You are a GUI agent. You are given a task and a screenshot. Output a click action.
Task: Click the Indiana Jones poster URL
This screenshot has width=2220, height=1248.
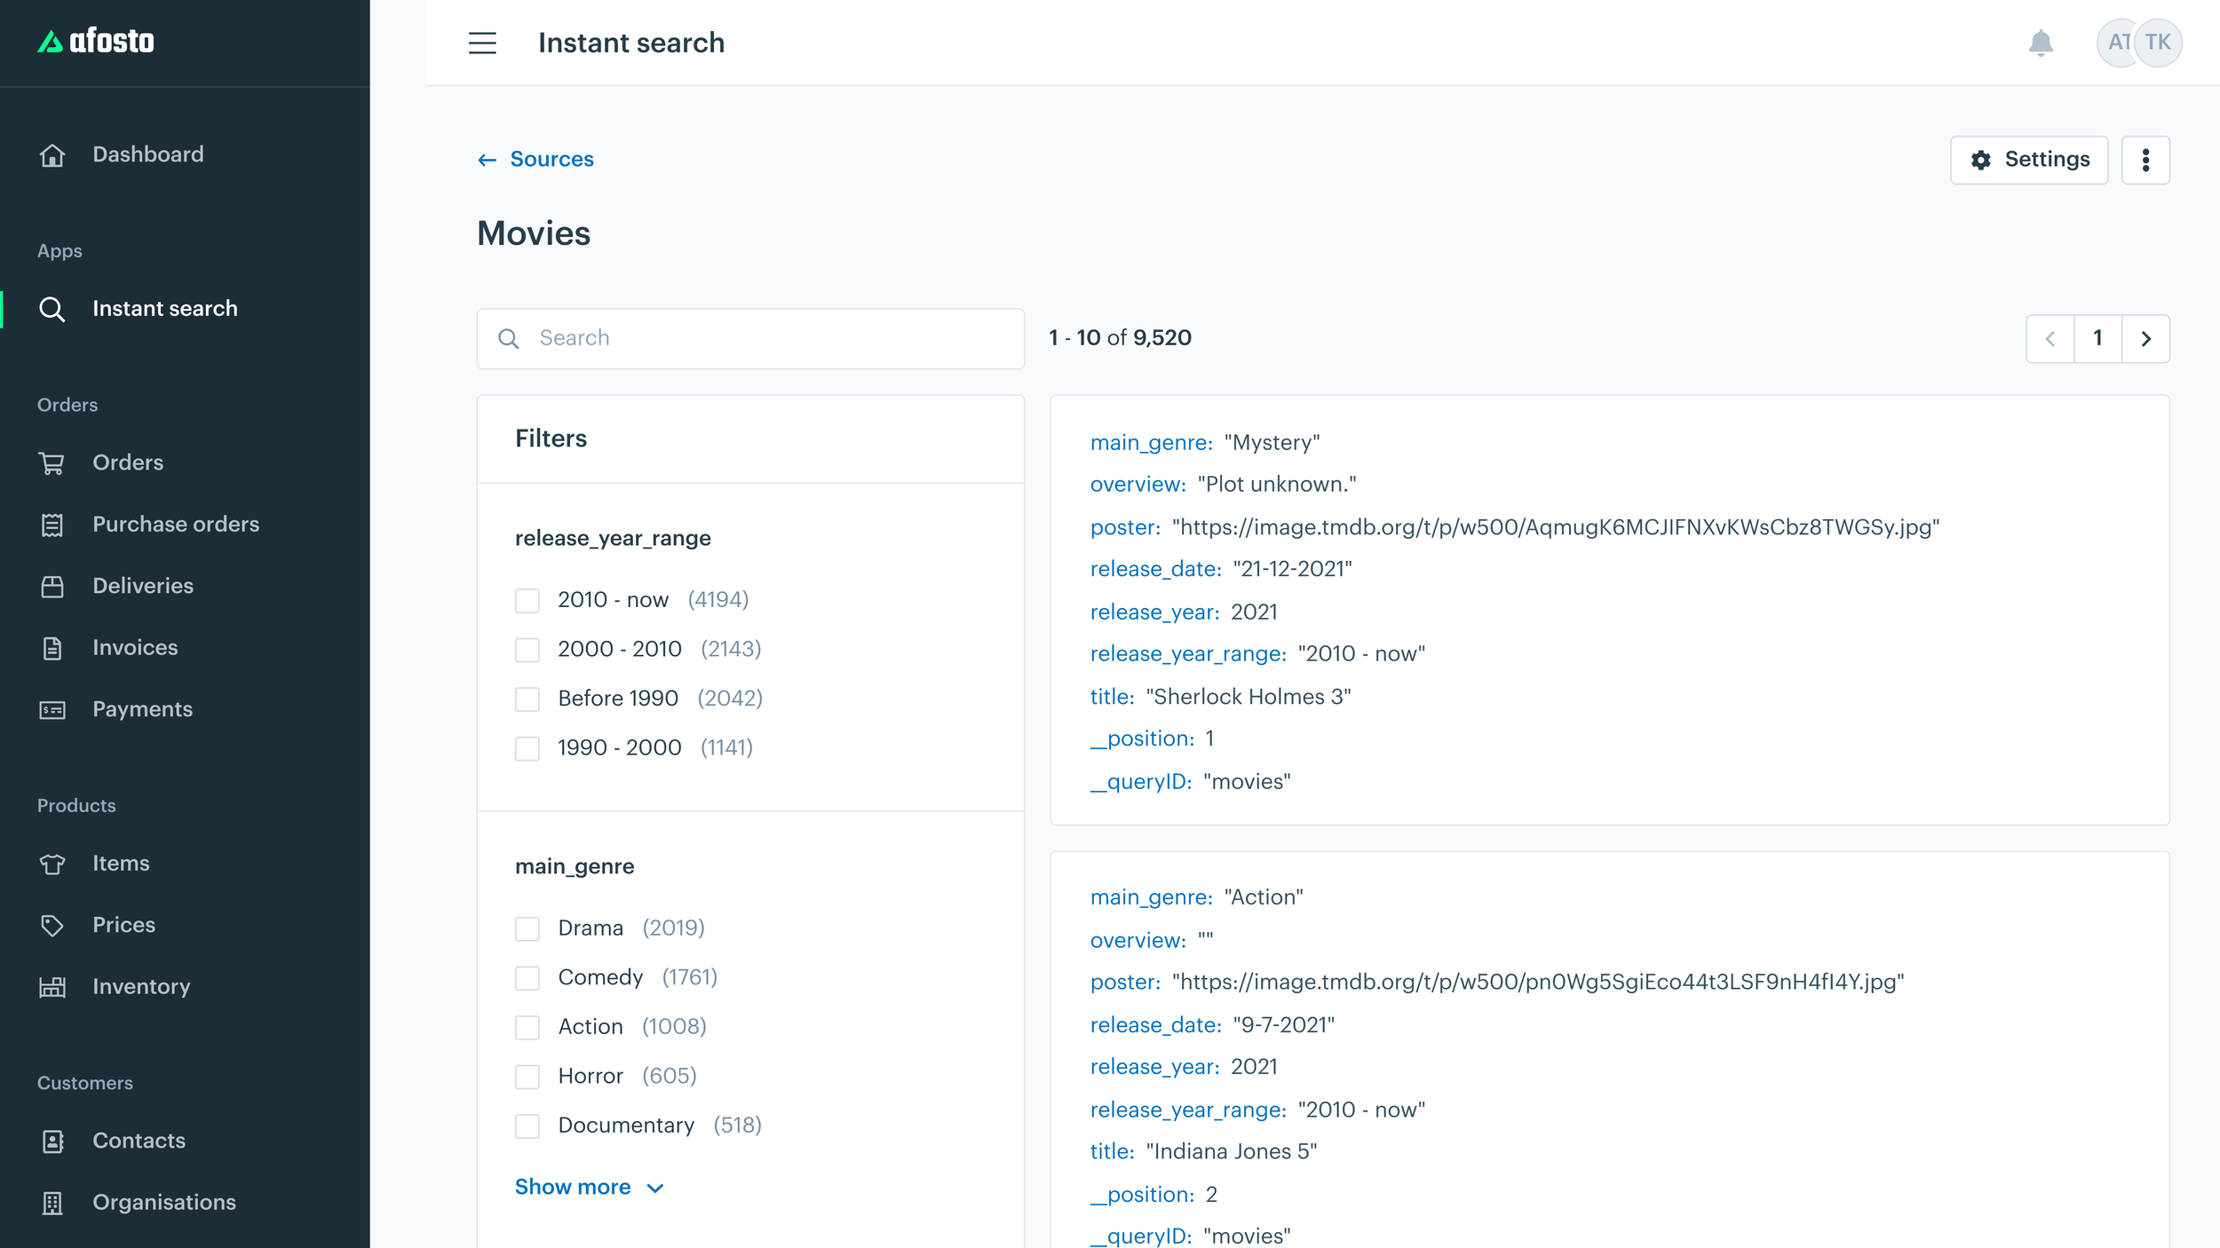1538,983
